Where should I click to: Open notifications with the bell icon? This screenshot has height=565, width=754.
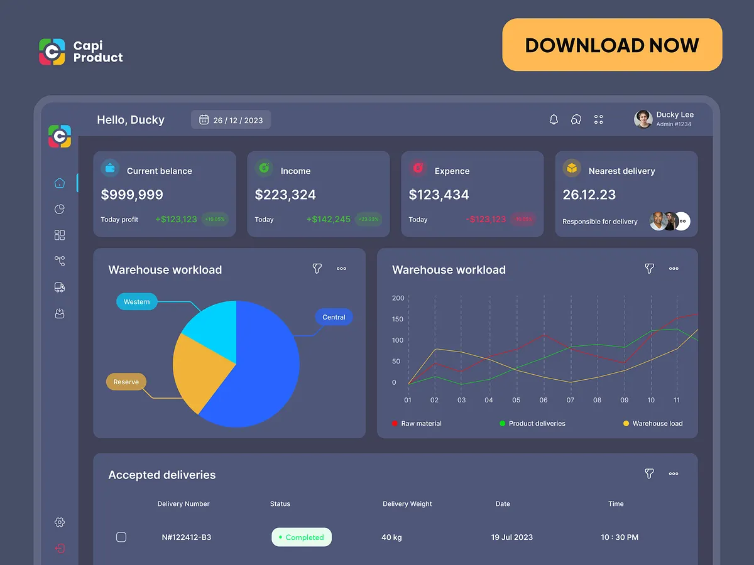click(554, 119)
